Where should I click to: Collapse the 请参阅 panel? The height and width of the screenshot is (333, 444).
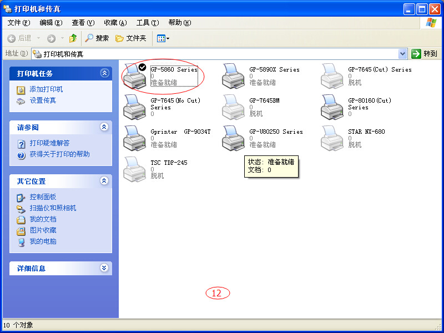[104, 127]
